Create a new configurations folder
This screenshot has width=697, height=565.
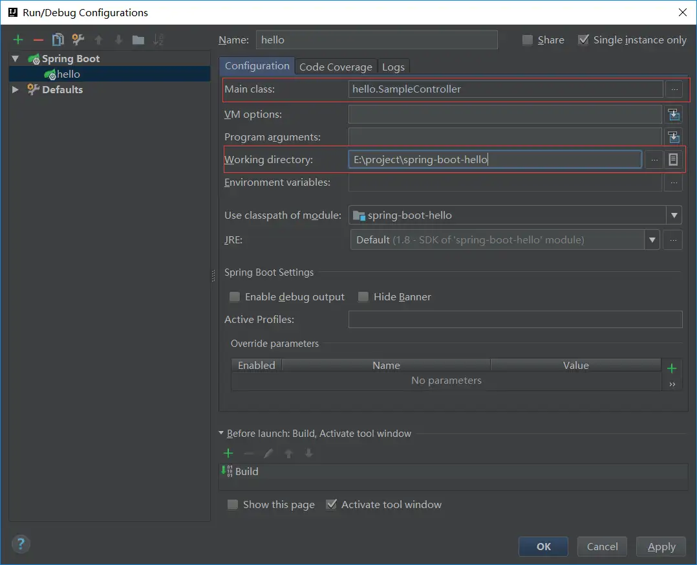pos(138,40)
